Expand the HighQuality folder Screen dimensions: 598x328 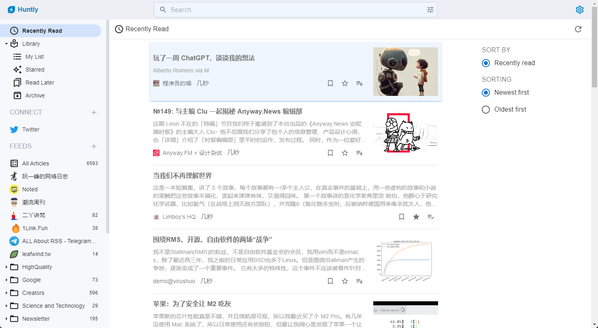coord(6,267)
